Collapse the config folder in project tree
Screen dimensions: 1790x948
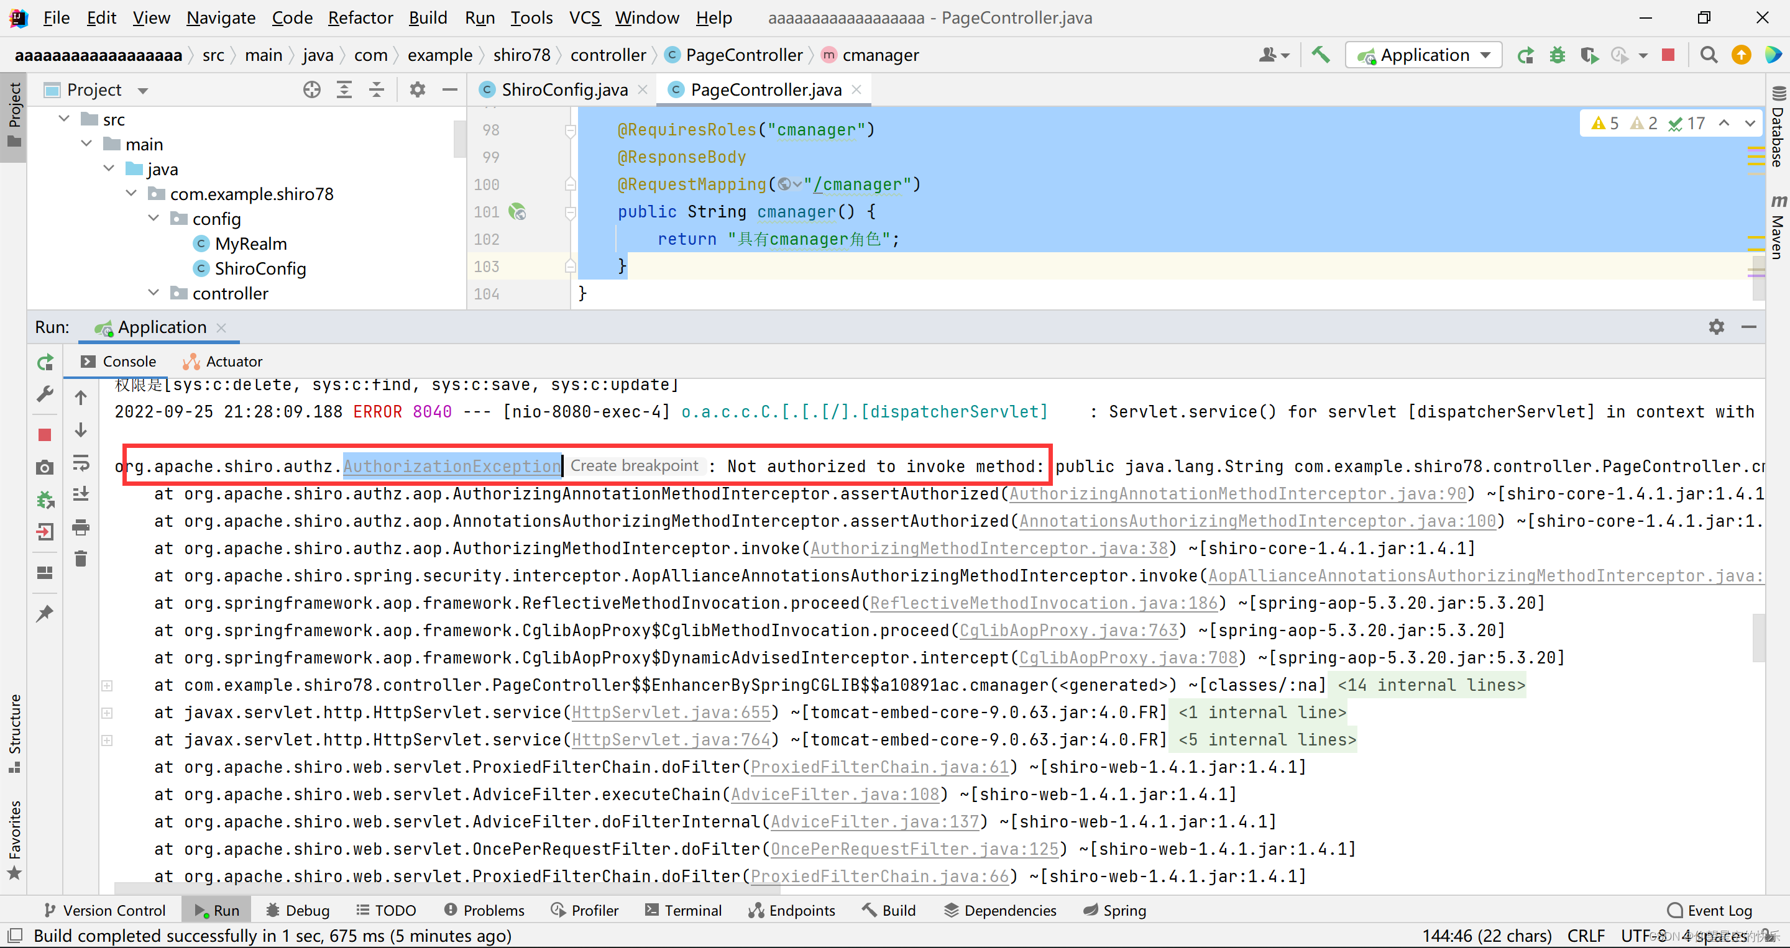coord(154,219)
